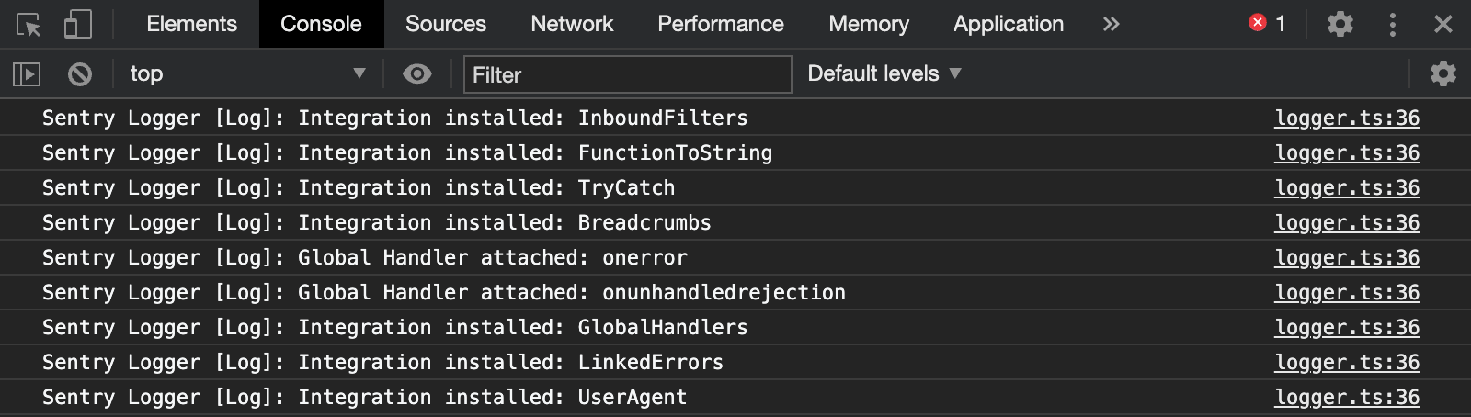This screenshot has height=417, width=1471.
Task: Show the console sidebar panel
Action: (x=27, y=73)
